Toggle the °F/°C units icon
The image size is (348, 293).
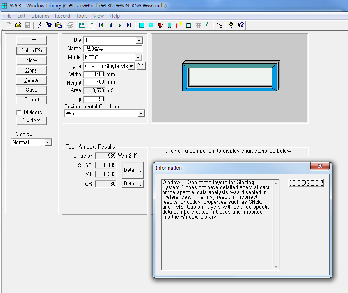[x=220, y=25]
